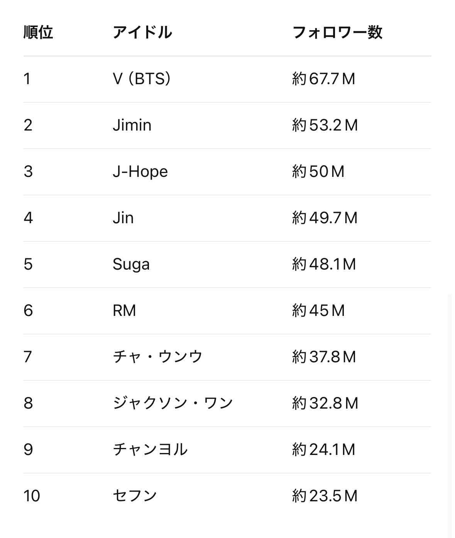
Task: Select the RM row name
Action: (x=124, y=311)
